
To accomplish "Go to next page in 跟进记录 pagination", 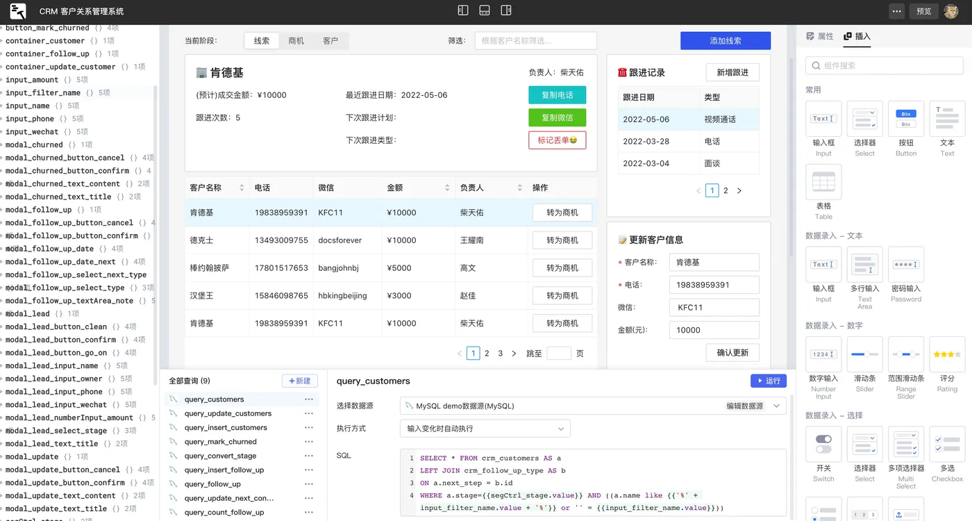I will (x=739, y=190).
